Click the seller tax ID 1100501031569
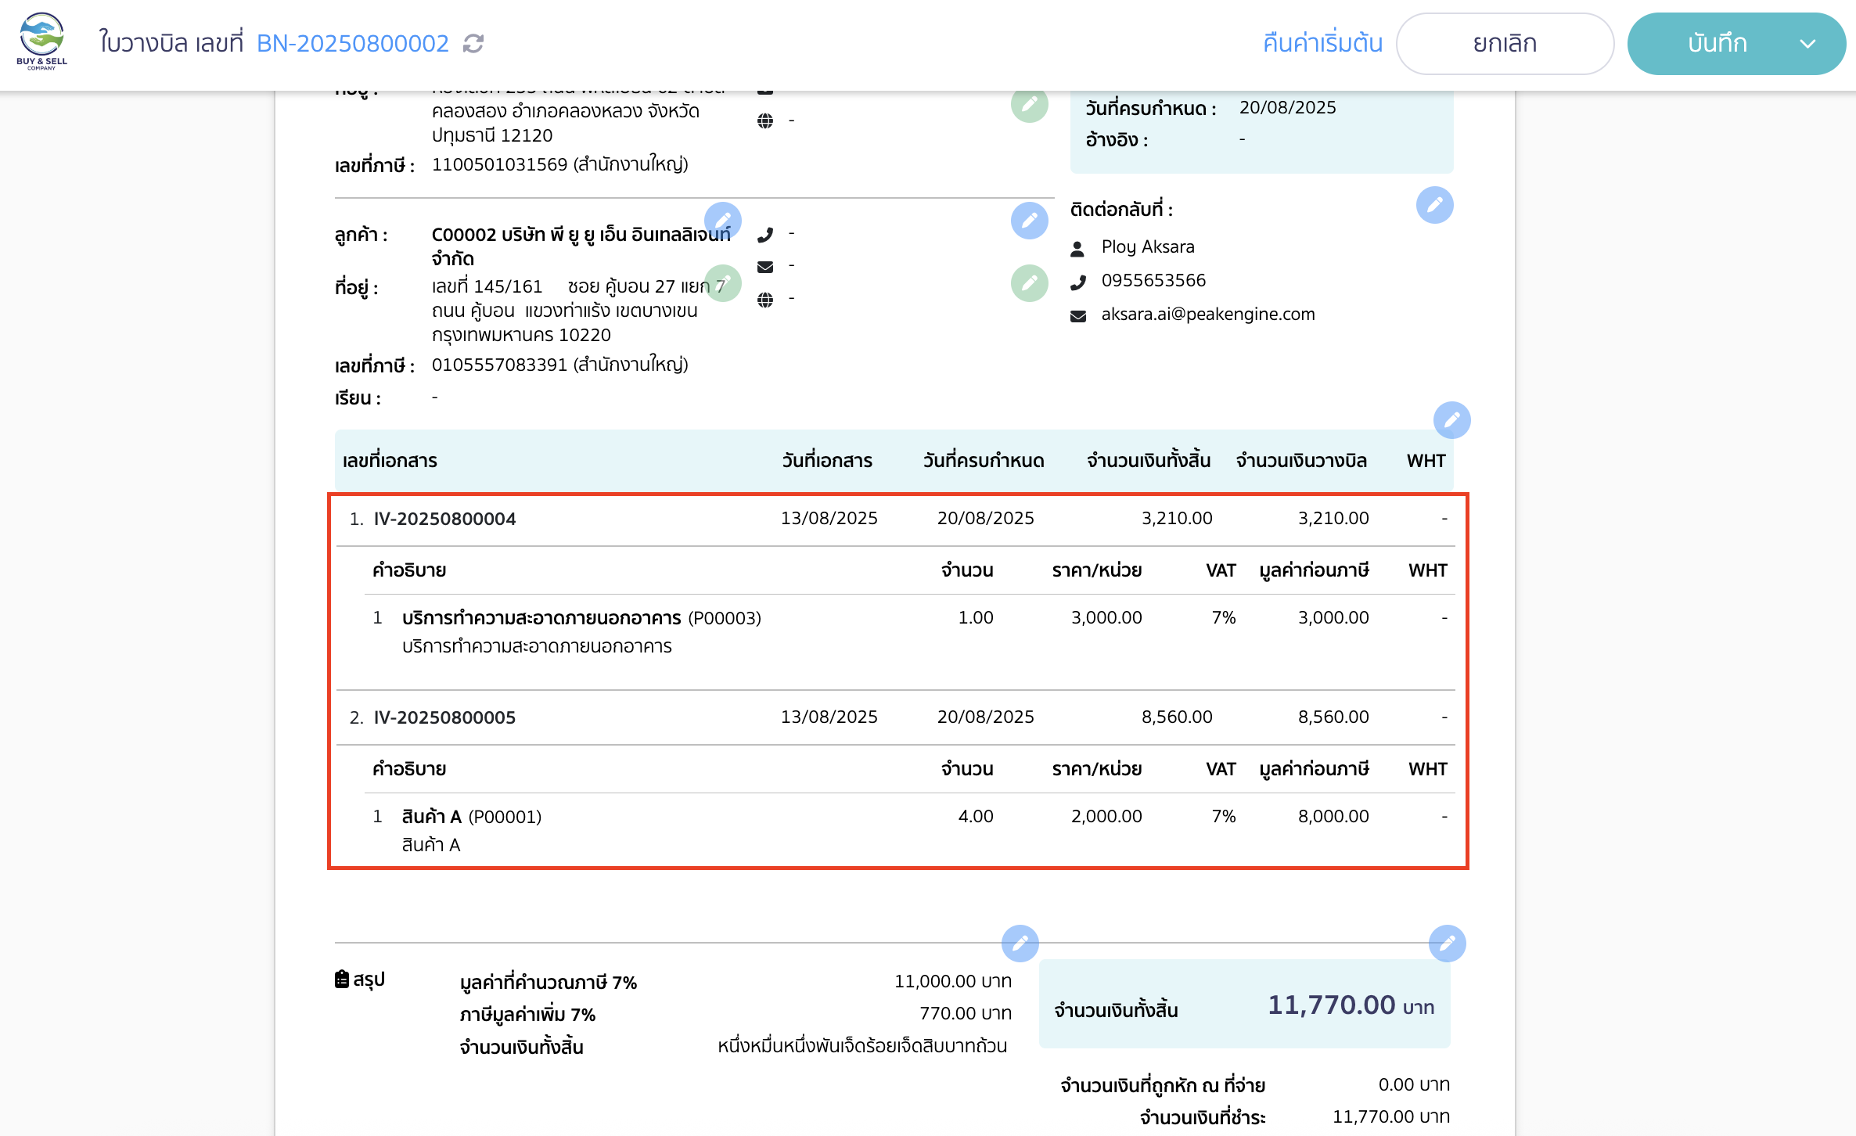1856x1136 pixels. (x=499, y=164)
